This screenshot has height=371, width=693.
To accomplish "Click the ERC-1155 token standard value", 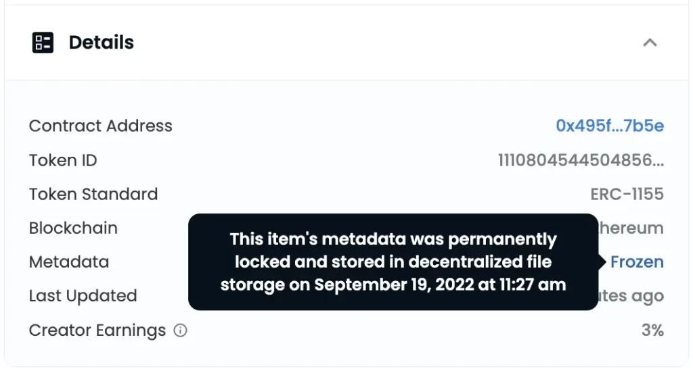I will click(x=627, y=194).
